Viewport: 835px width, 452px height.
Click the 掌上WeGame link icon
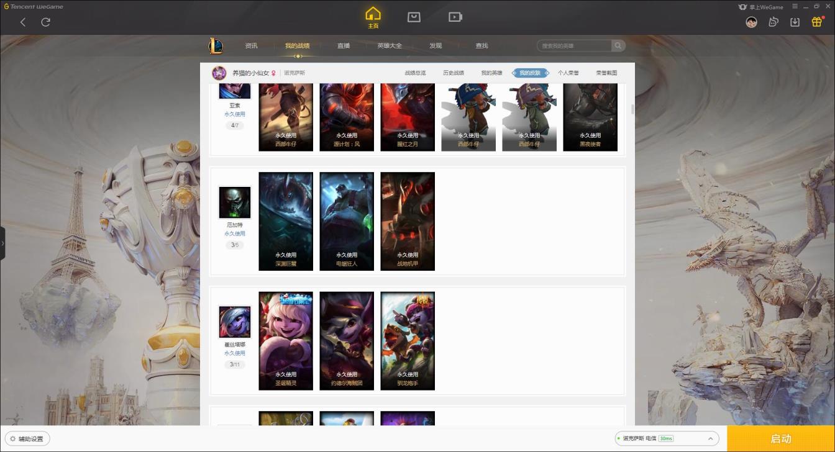(x=760, y=7)
